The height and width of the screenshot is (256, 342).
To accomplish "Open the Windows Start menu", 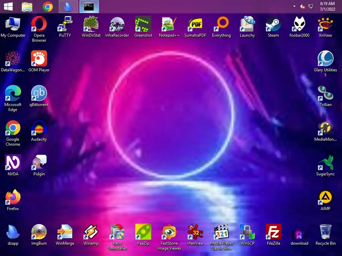I will [8, 7].
